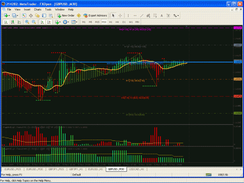Viewport: 244px width, 183px height.
Task: Click the blue current price label
Action: [238, 62]
